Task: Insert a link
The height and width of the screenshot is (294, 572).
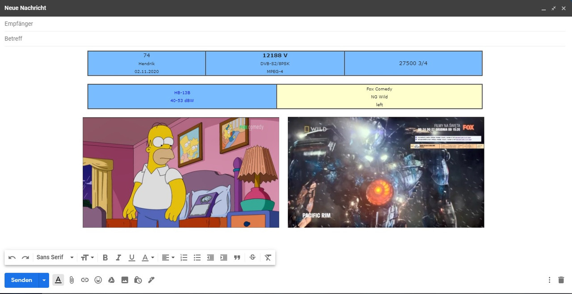Action: [x=85, y=280]
